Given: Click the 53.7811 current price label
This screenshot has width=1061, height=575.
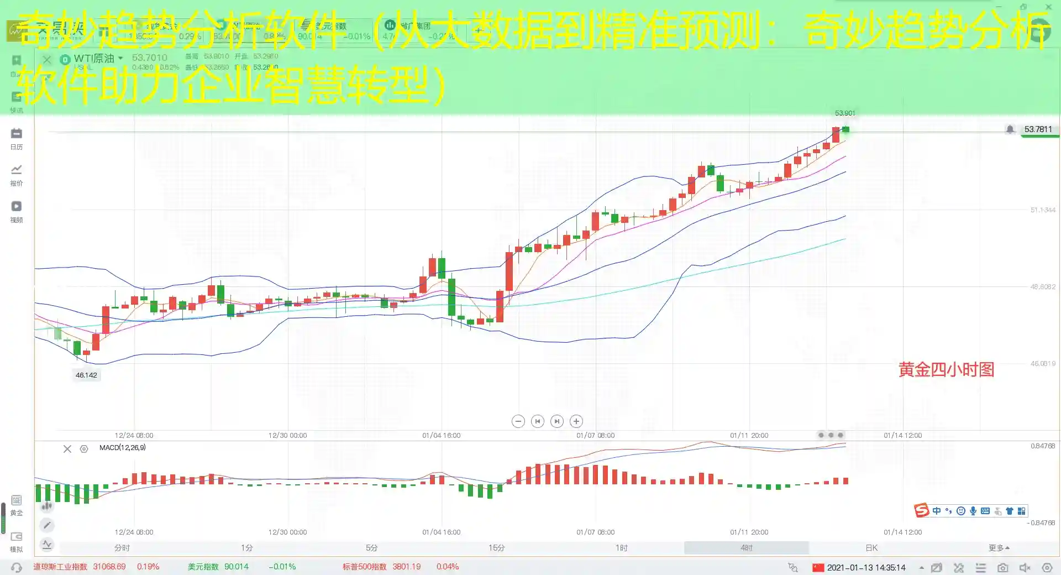Looking at the screenshot, I should pyautogui.click(x=1038, y=129).
